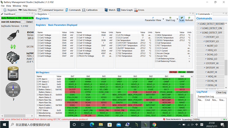Open the File menu
228x128 pixels.
coord(2,6)
